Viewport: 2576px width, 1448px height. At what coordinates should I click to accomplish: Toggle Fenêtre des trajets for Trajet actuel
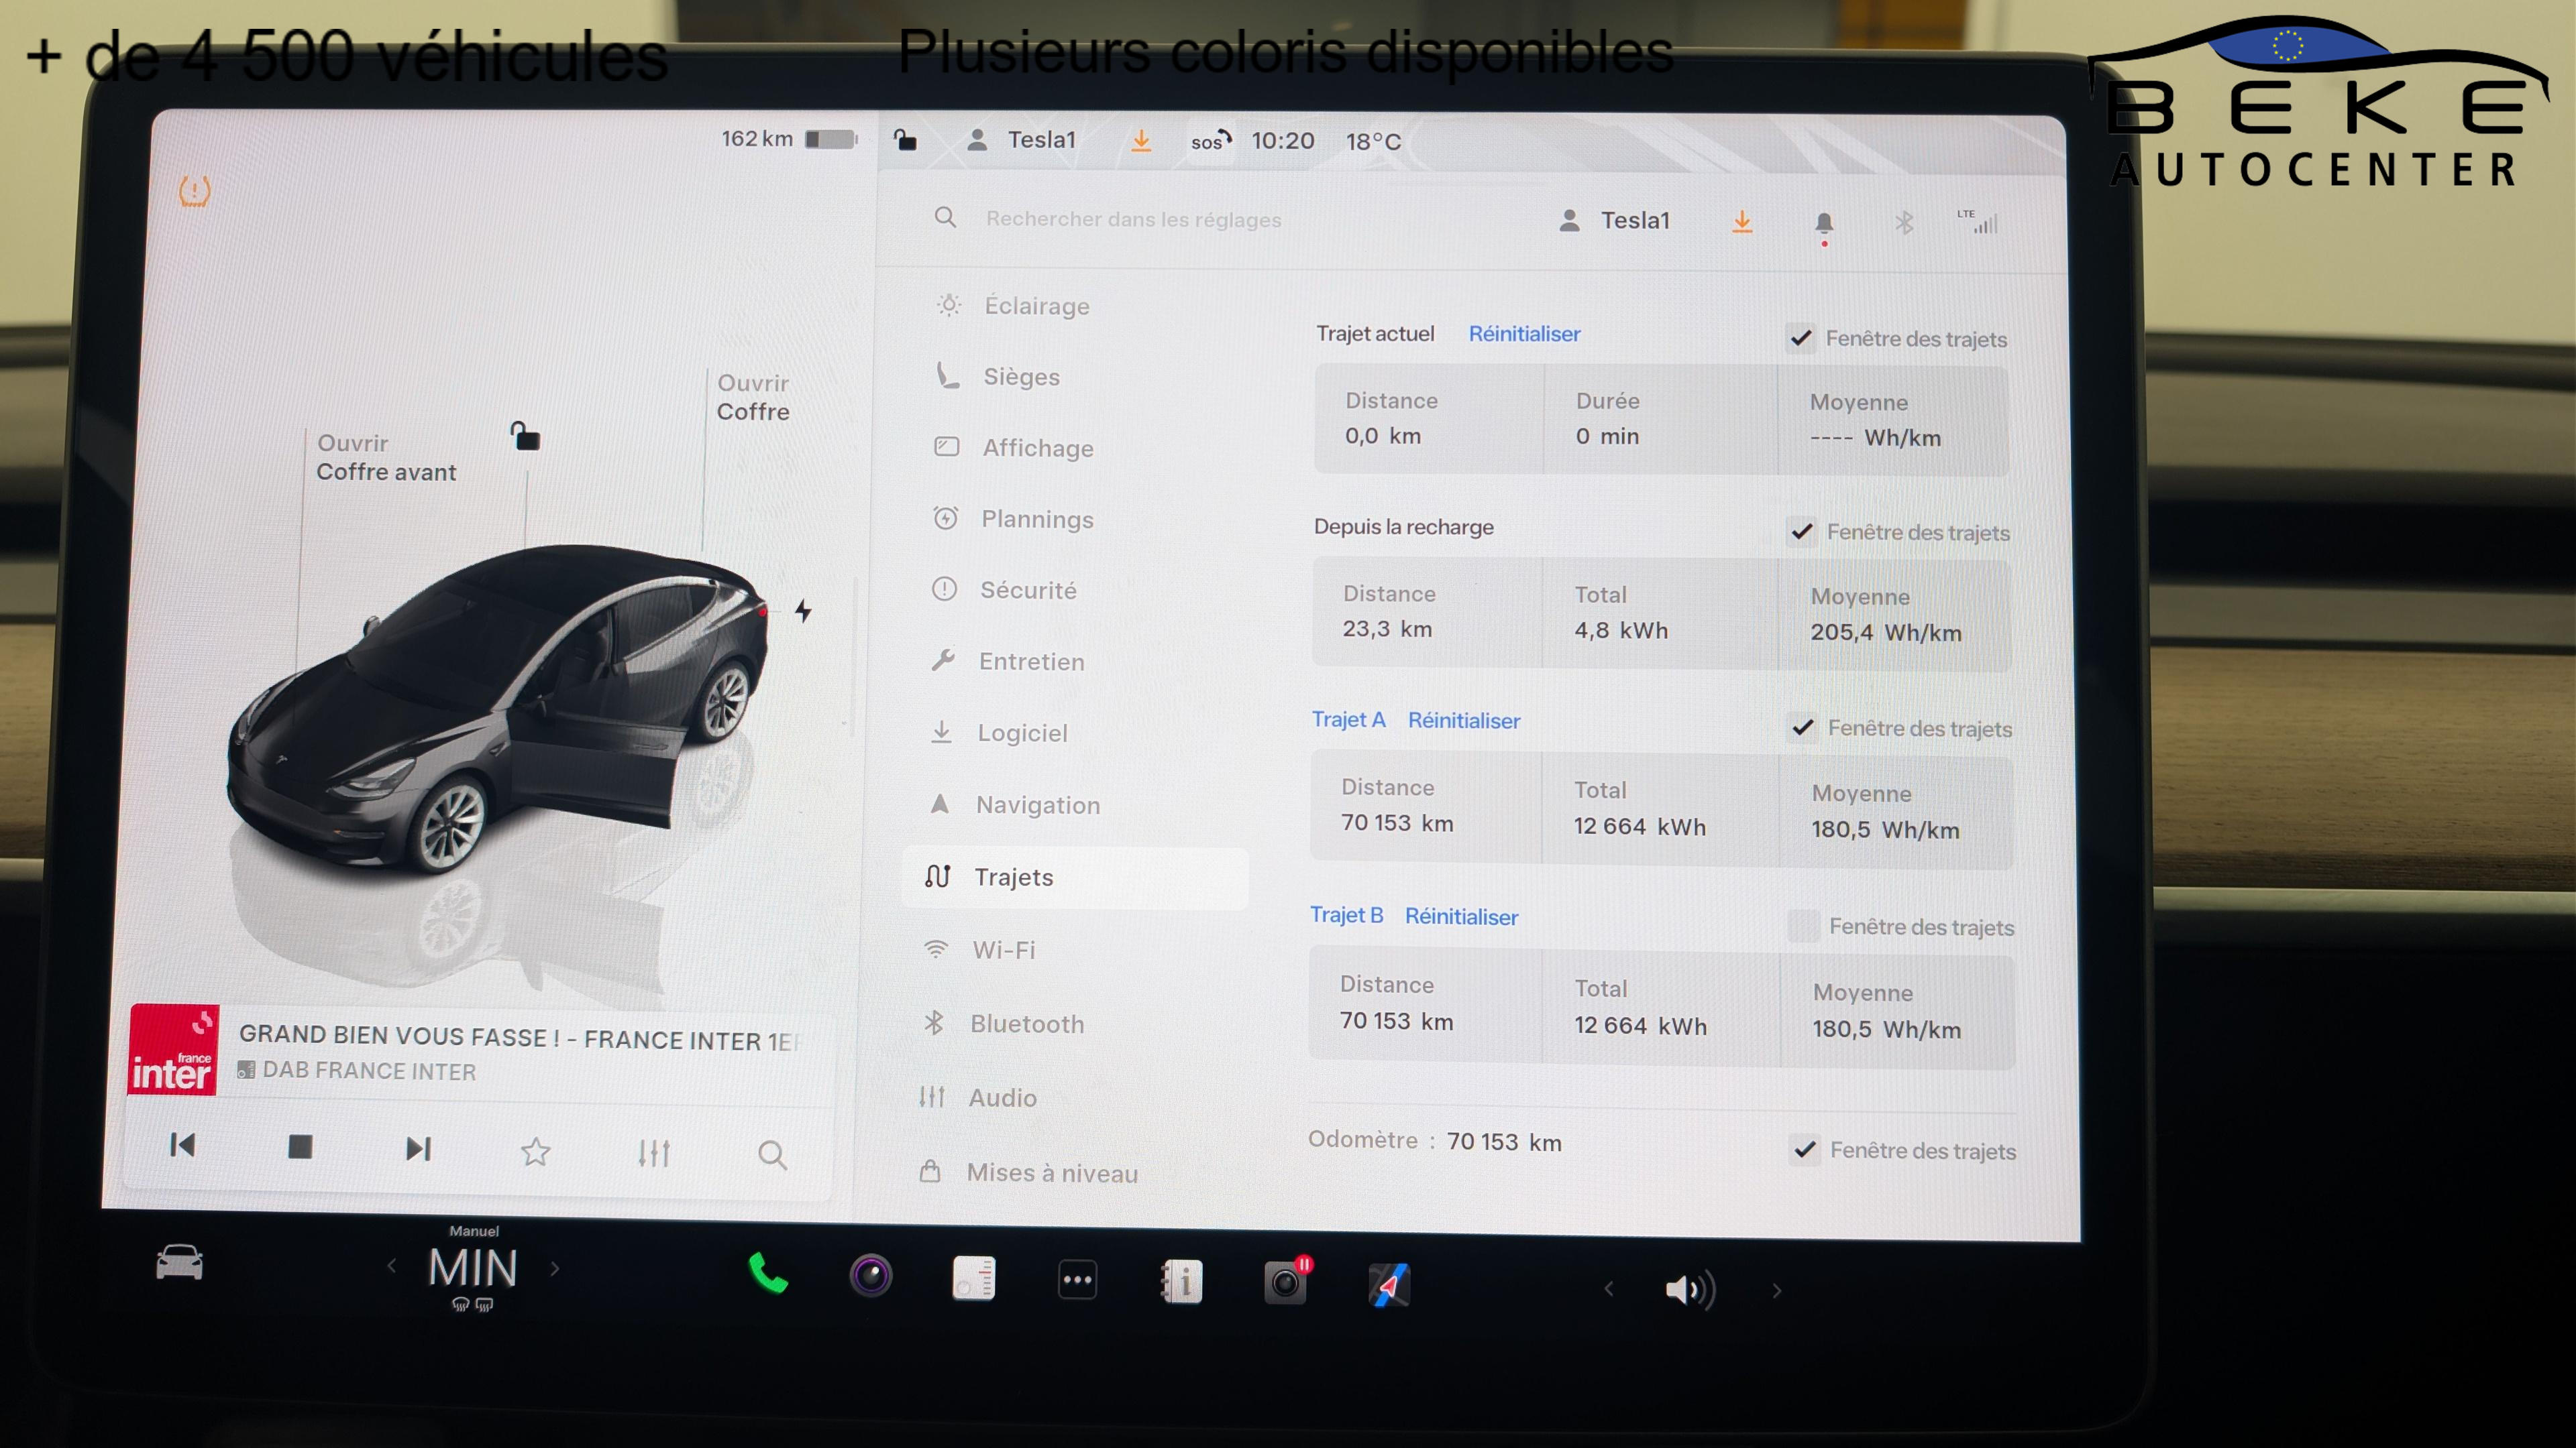1801,339
